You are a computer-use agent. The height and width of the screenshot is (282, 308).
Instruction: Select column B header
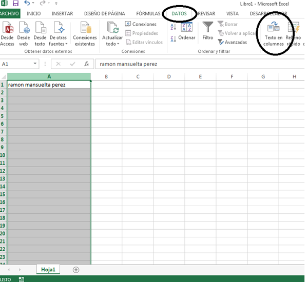(106, 76)
